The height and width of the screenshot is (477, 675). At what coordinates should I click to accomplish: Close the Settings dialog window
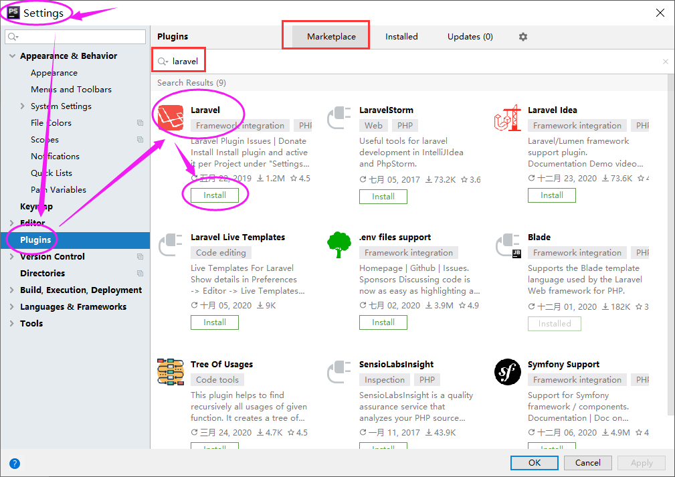click(660, 13)
